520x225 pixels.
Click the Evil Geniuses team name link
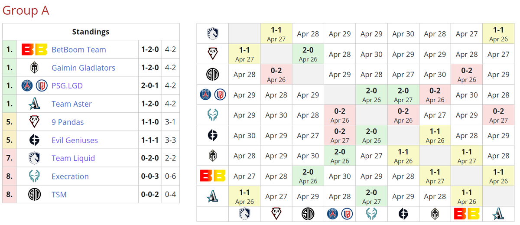pos(75,140)
